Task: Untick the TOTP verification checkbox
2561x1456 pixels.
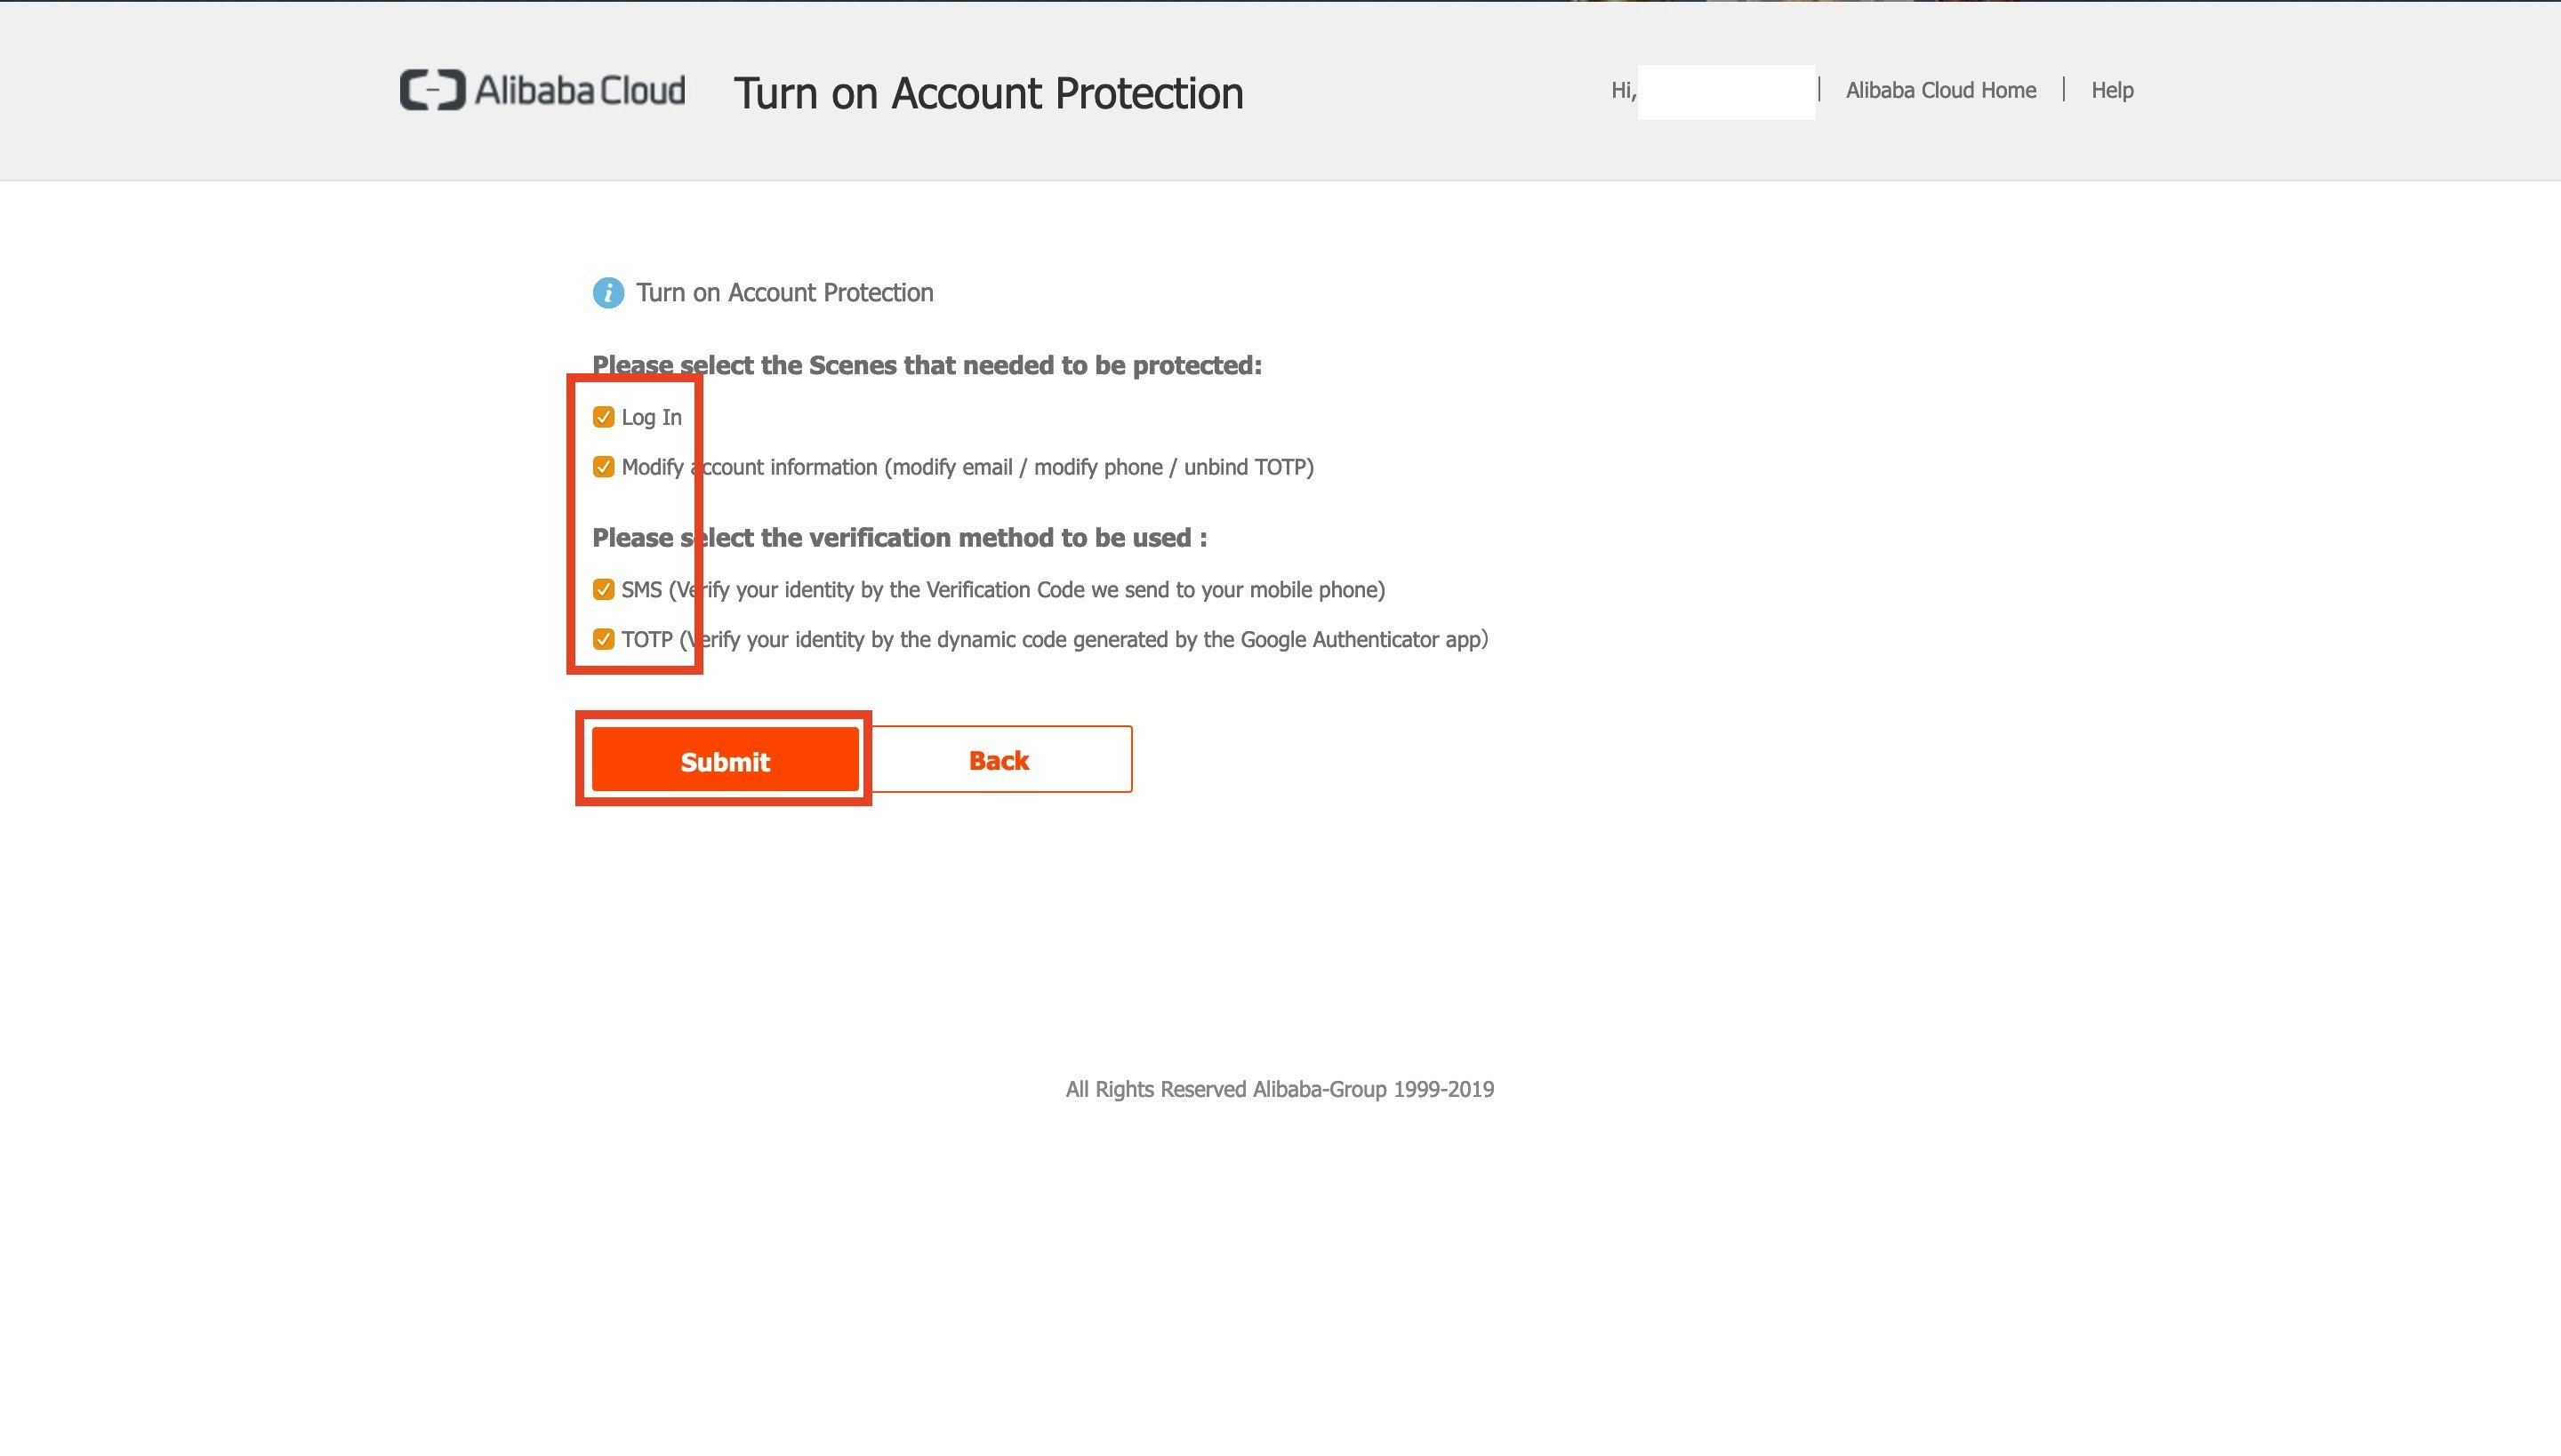Action: (x=603, y=640)
